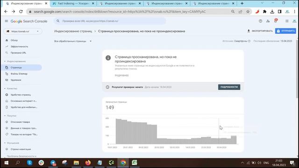The height and width of the screenshot is (168, 299).
Task: Open Товары на вкладке report
Action: 24,134
